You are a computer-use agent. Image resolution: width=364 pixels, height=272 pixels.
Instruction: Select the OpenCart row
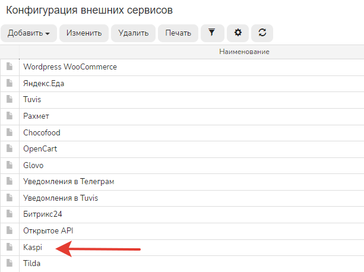click(x=182, y=149)
